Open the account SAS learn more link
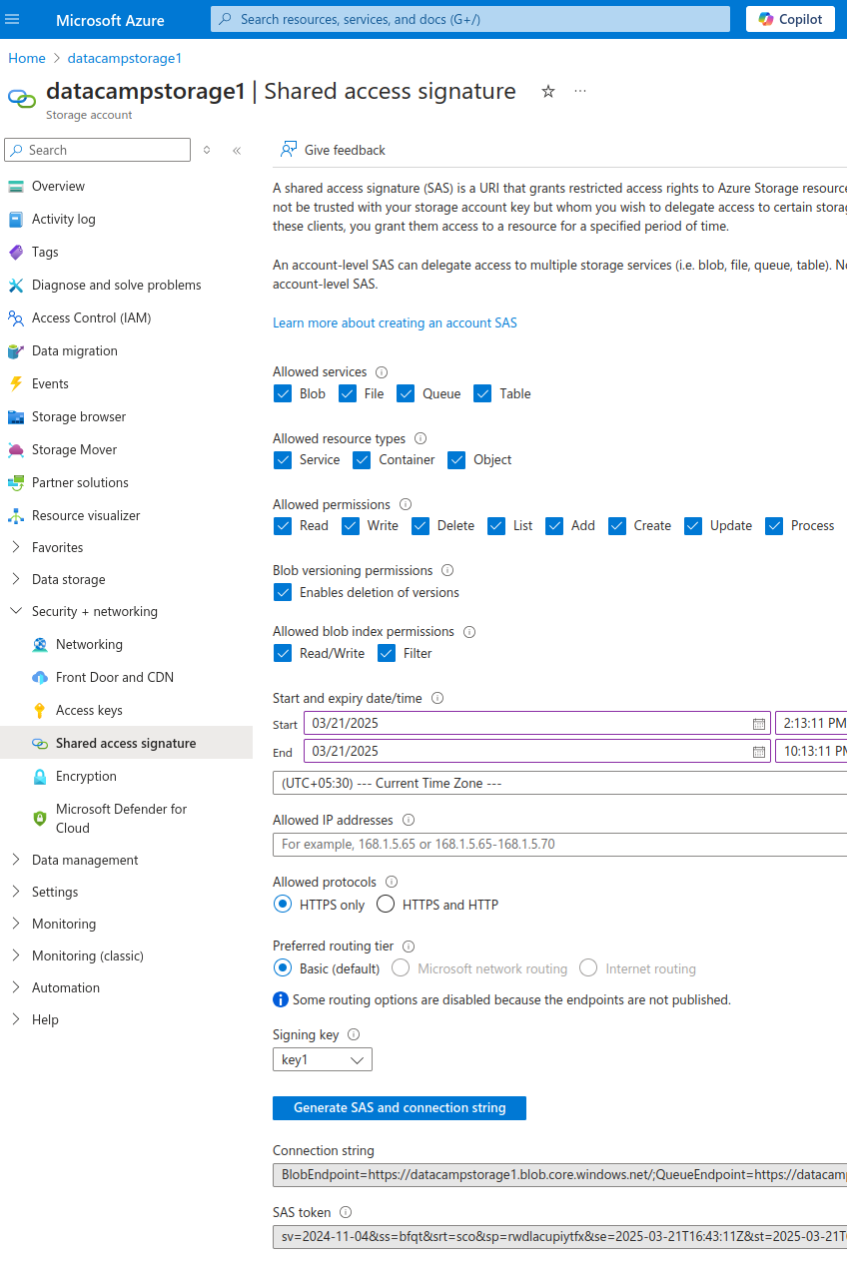Viewport: 847px width, 1265px height. [395, 321]
